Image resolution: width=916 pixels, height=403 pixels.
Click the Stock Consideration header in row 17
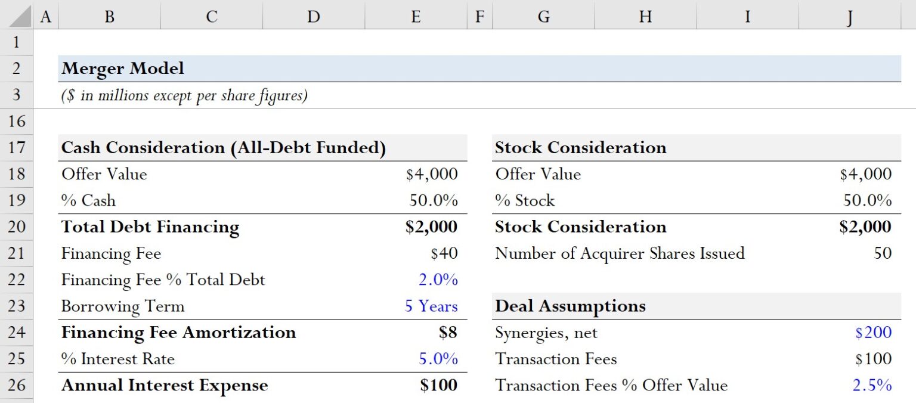580,148
